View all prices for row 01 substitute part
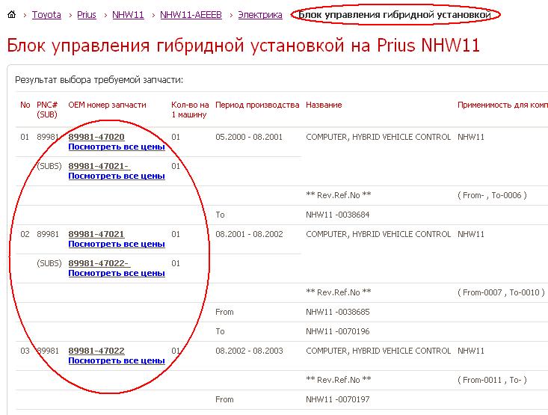Screen dimensions: 548x415 [116, 176]
